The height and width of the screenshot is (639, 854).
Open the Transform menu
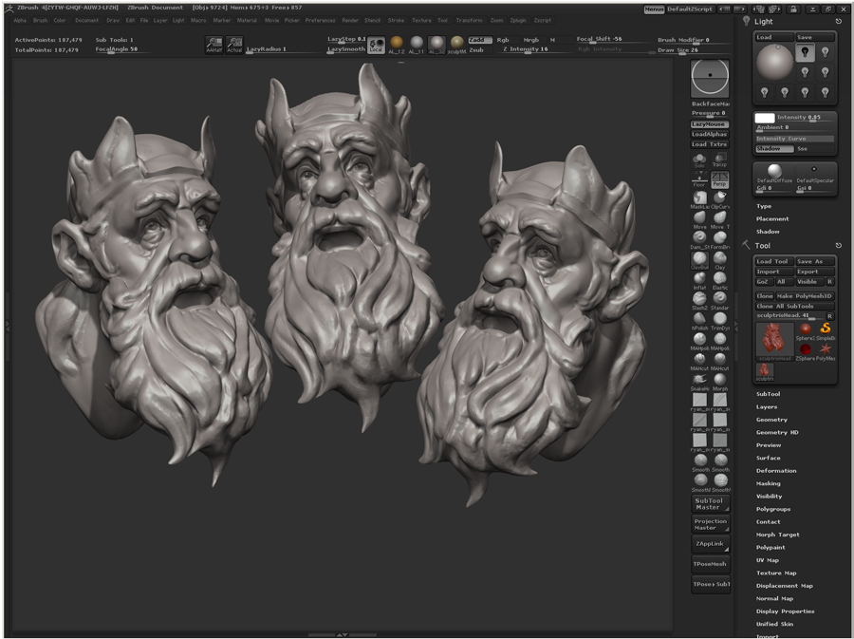tap(469, 20)
